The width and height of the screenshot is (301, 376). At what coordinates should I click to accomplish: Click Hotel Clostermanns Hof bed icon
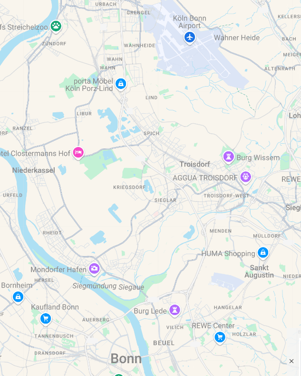78,152
